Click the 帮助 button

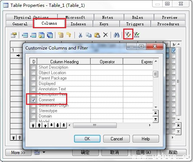173,153
